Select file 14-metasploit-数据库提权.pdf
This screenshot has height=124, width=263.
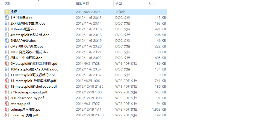pos(33,81)
